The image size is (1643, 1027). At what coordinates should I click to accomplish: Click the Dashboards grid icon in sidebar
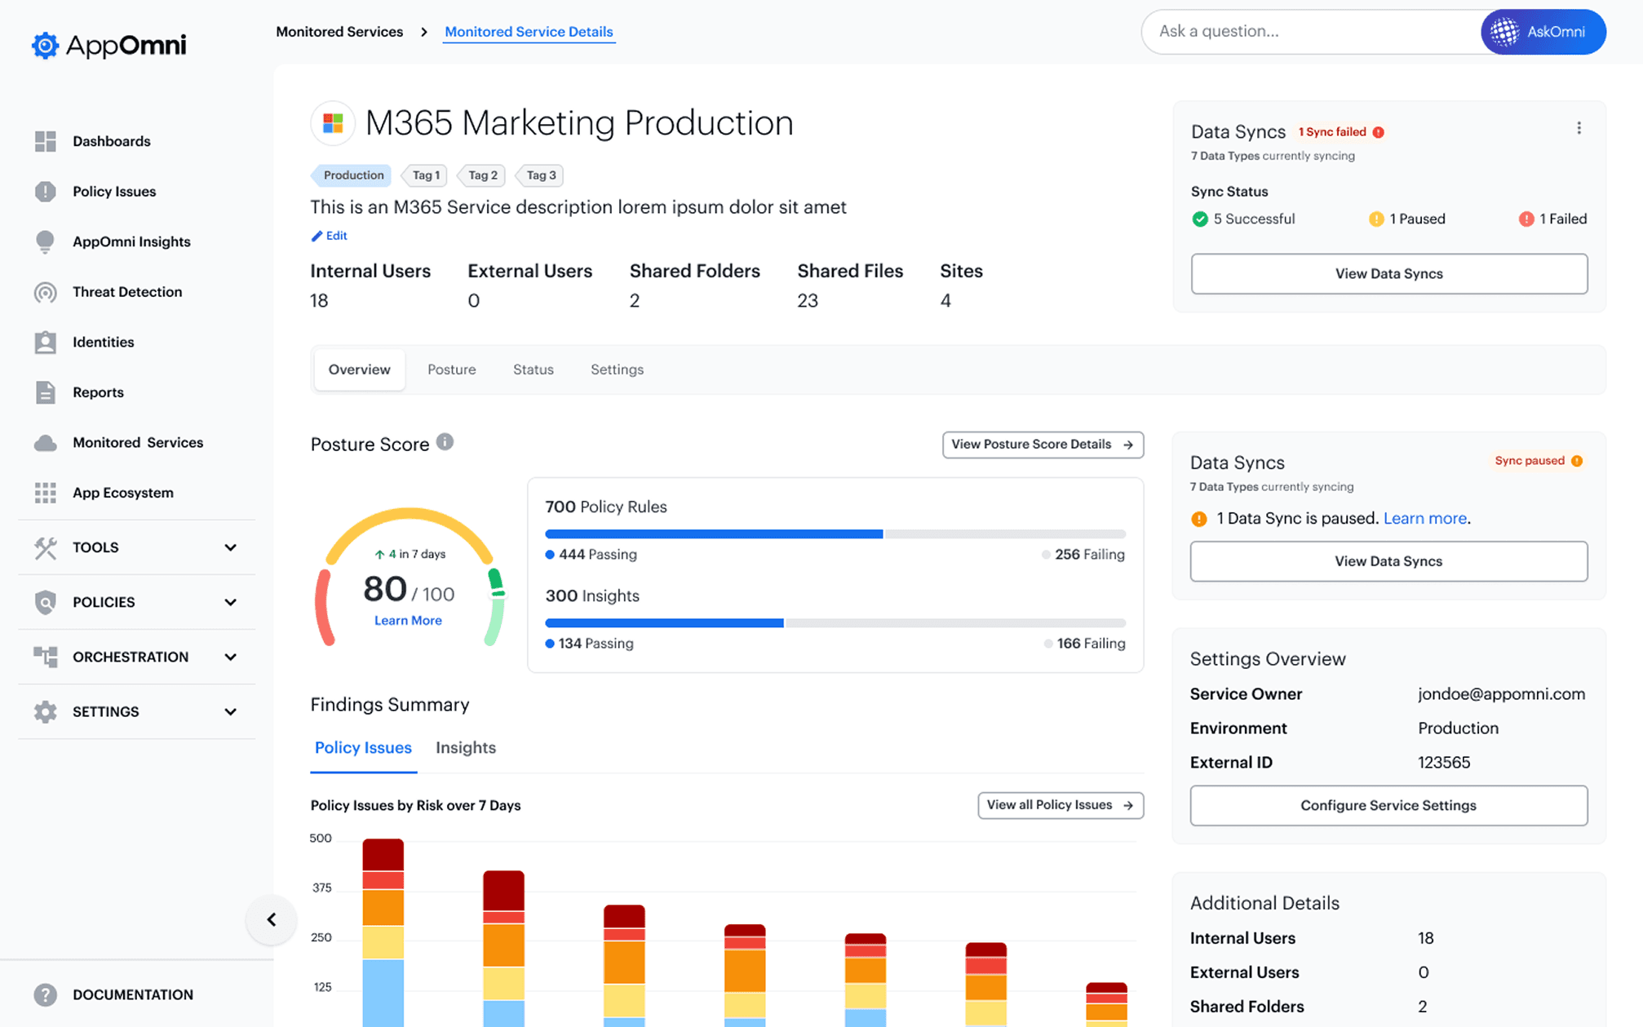coord(46,141)
